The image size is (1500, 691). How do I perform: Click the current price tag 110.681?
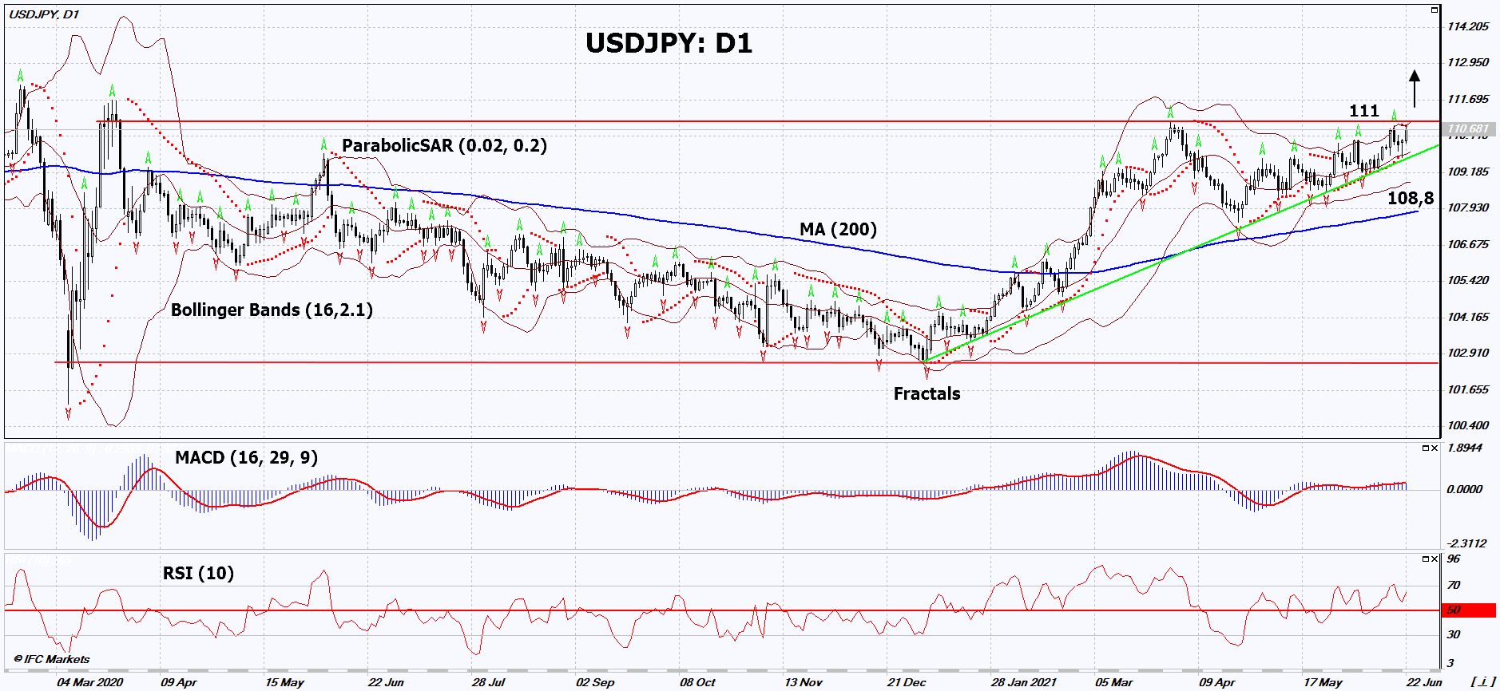coord(1468,128)
